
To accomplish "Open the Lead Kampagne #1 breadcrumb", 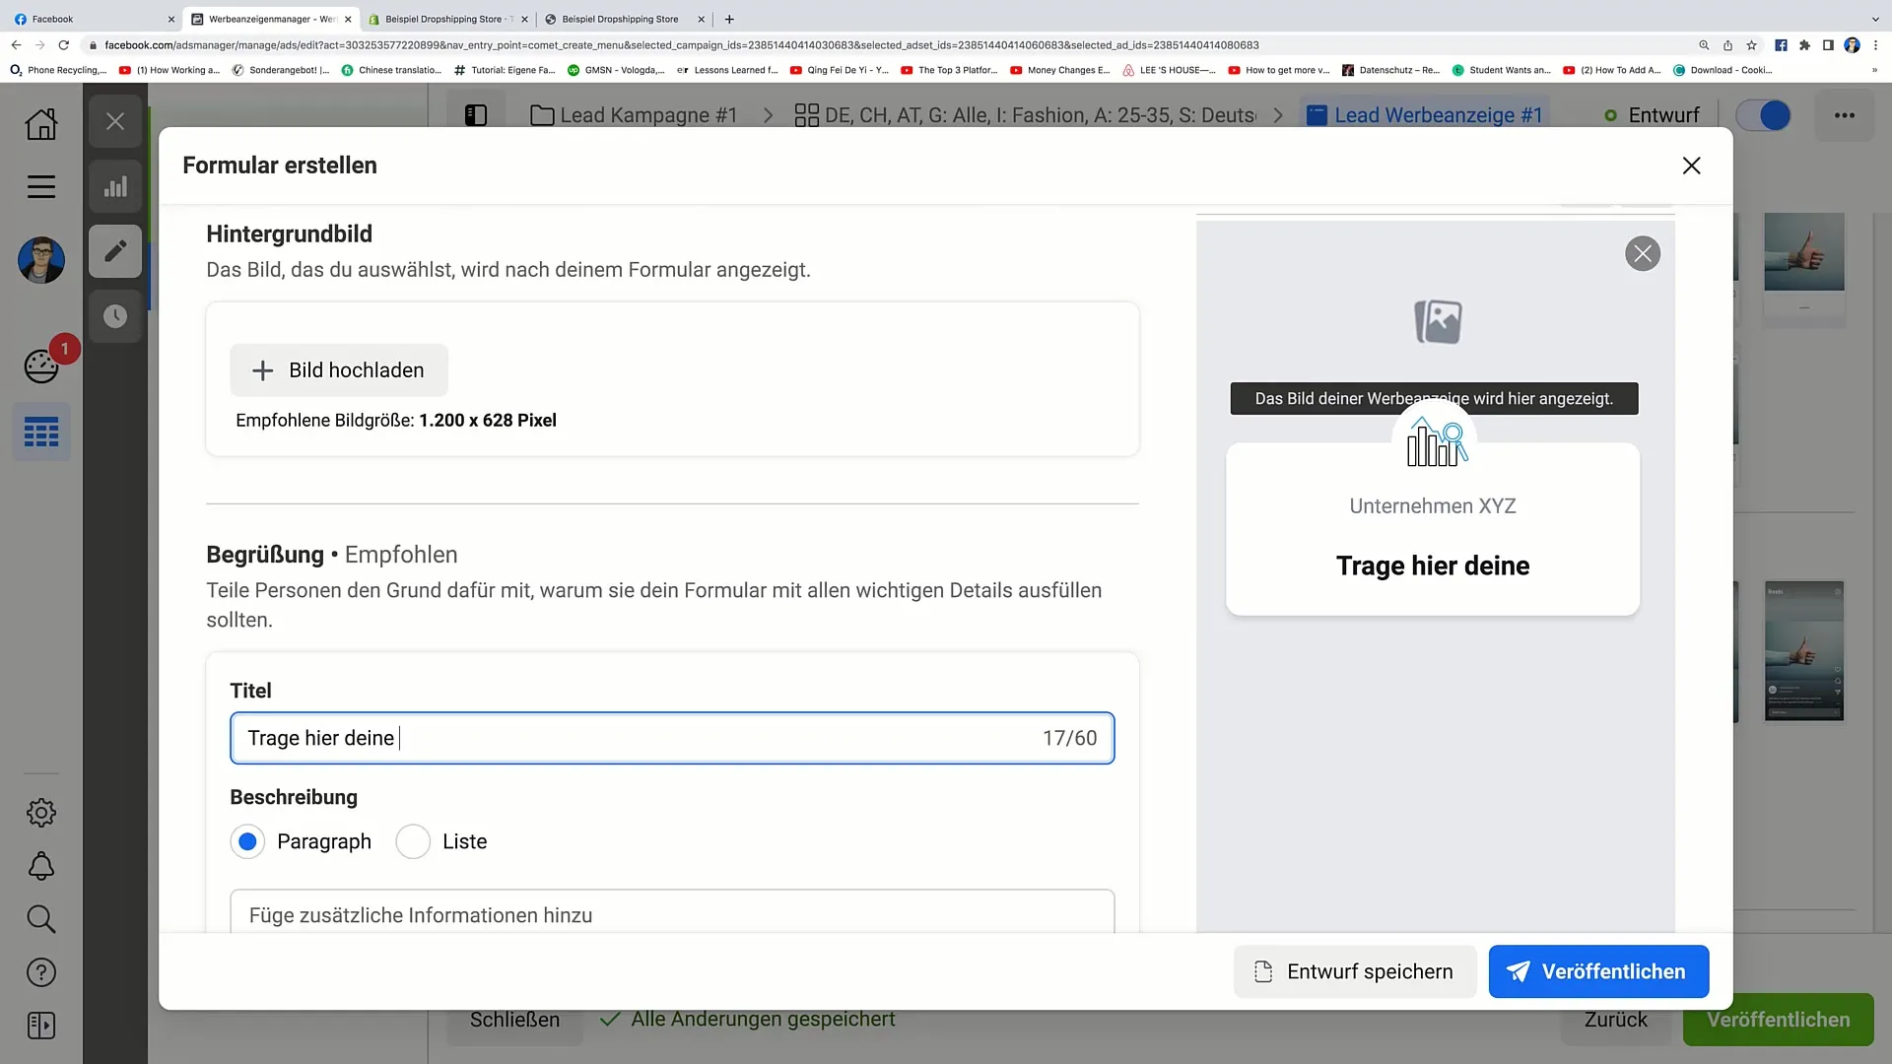I will tap(634, 115).
